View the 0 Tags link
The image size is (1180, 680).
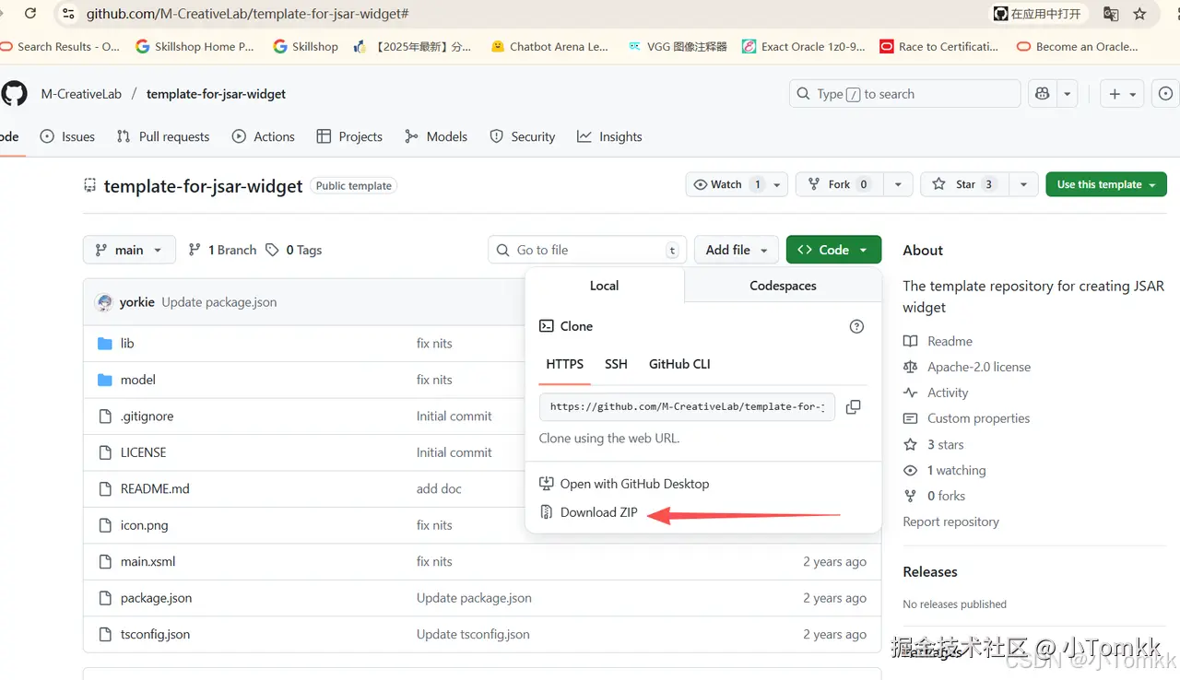click(x=293, y=250)
